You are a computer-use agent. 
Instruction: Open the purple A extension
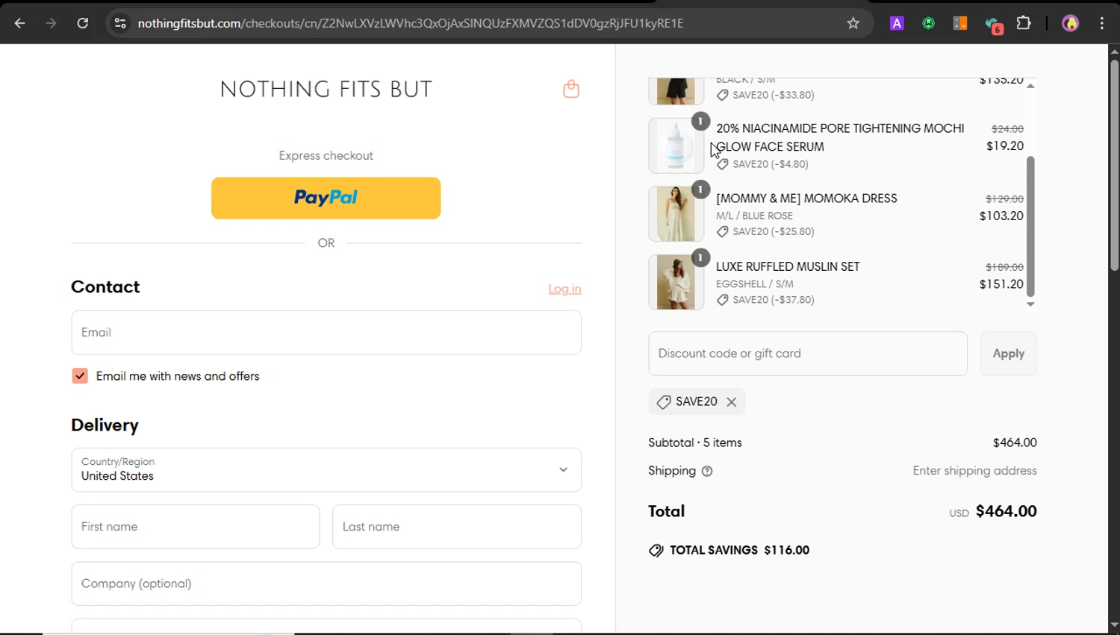897,23
